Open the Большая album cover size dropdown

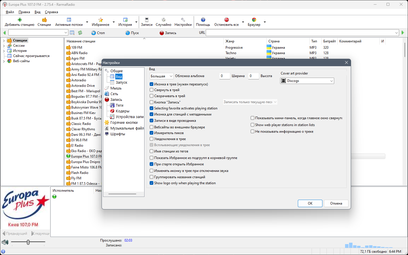point(161,76)
